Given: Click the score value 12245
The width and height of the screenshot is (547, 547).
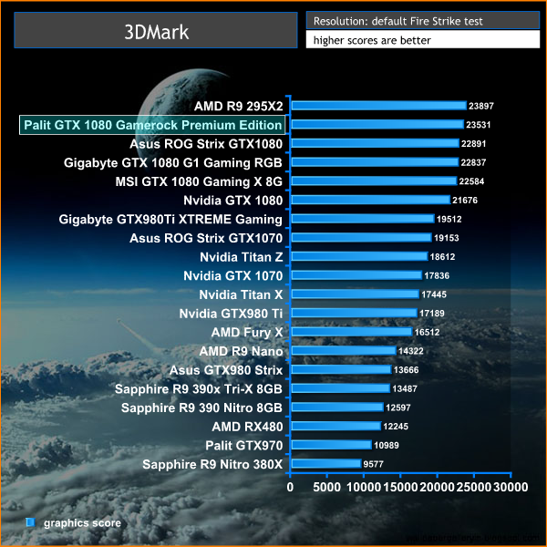Looking at the screenshot, I should [396, 427].
